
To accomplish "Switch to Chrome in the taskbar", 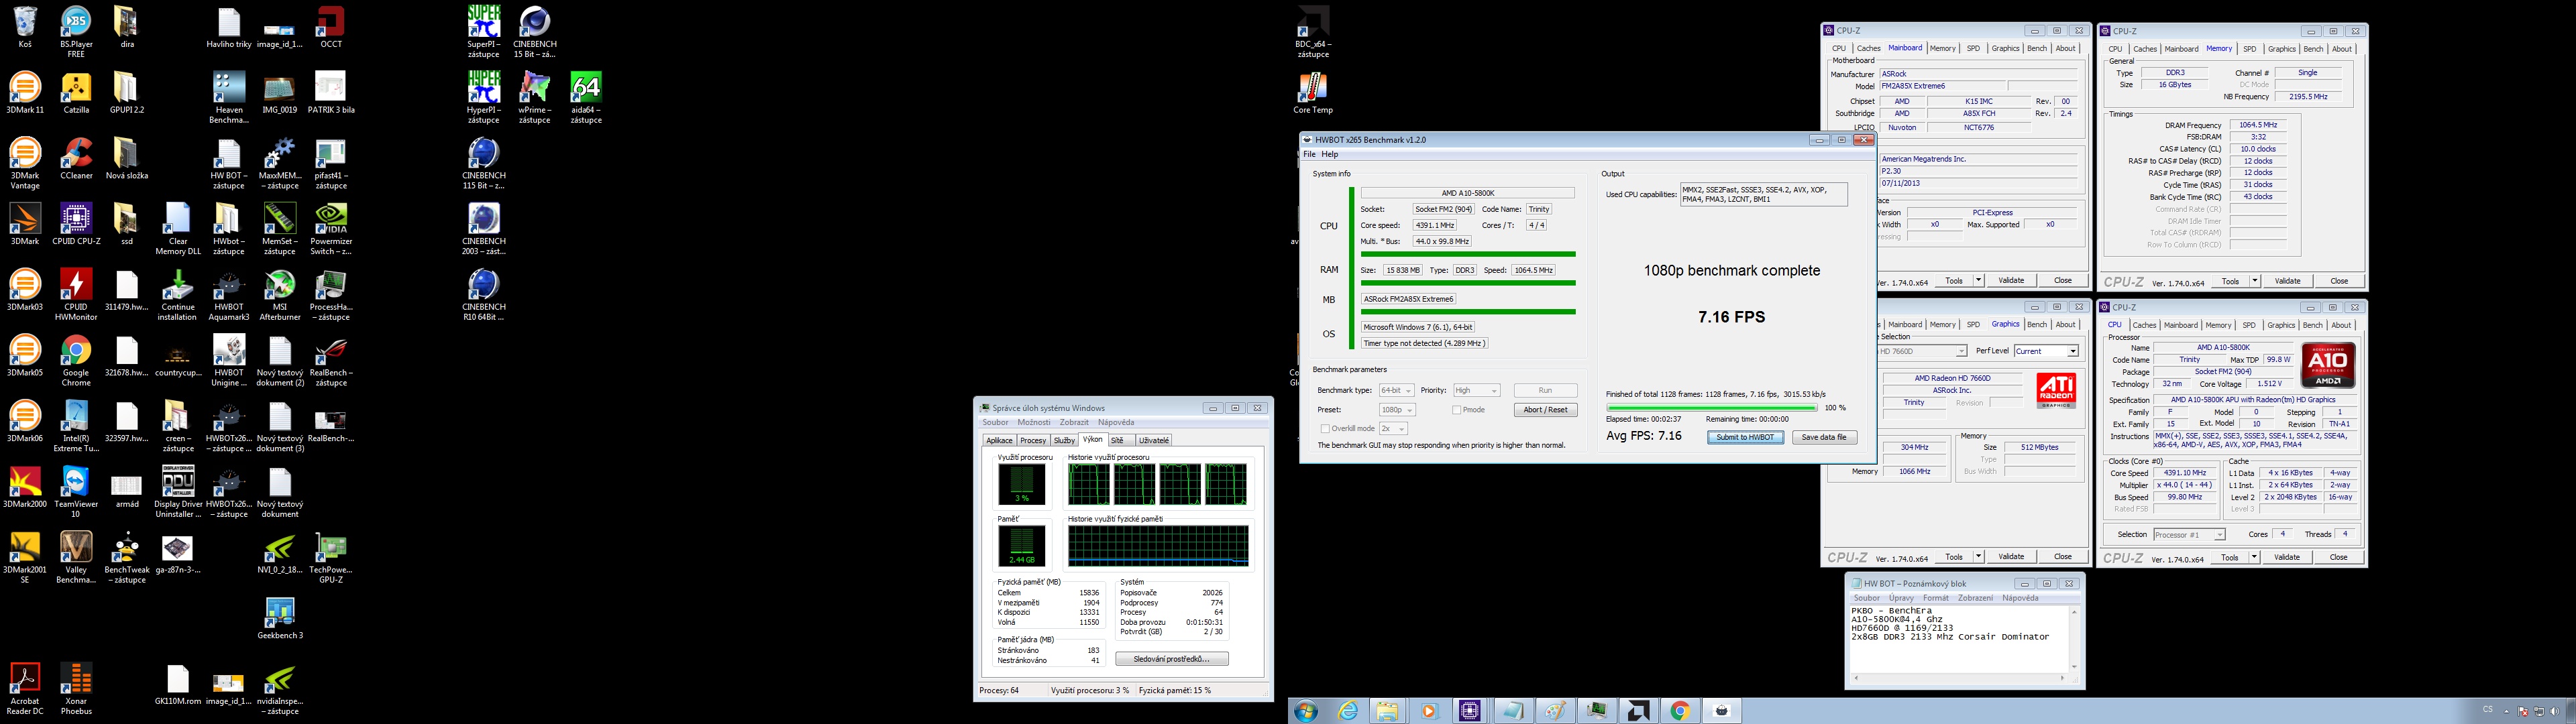I will click(1680, 711).
